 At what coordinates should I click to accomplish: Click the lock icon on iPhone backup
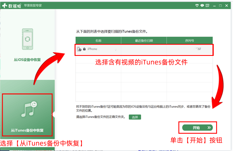tap(84, 49)
